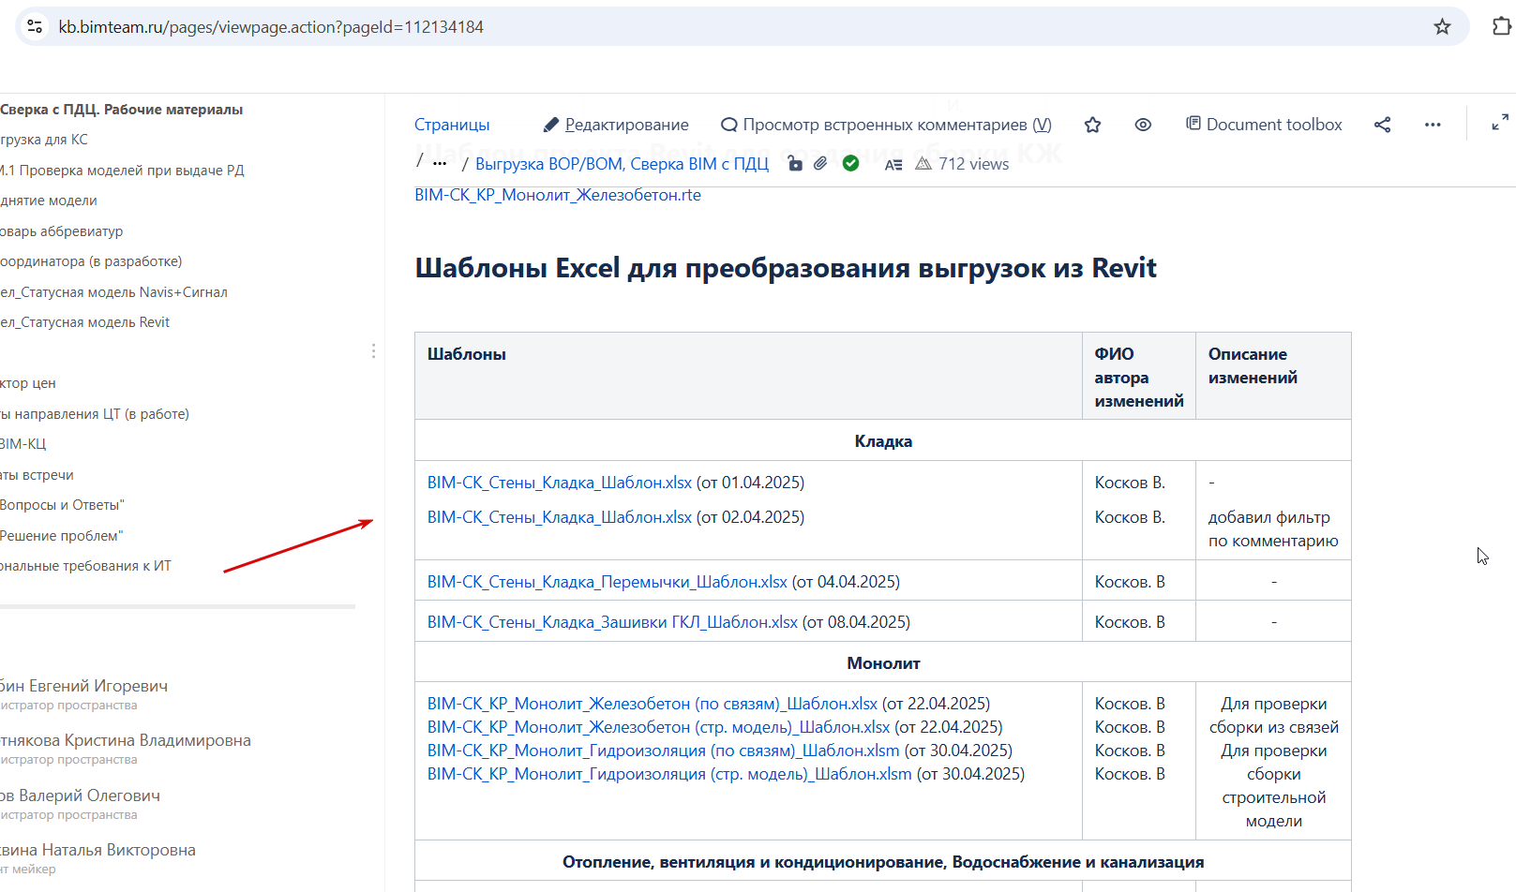Open Редактирование page editor
1516x892 pixels.
(616, 125)
